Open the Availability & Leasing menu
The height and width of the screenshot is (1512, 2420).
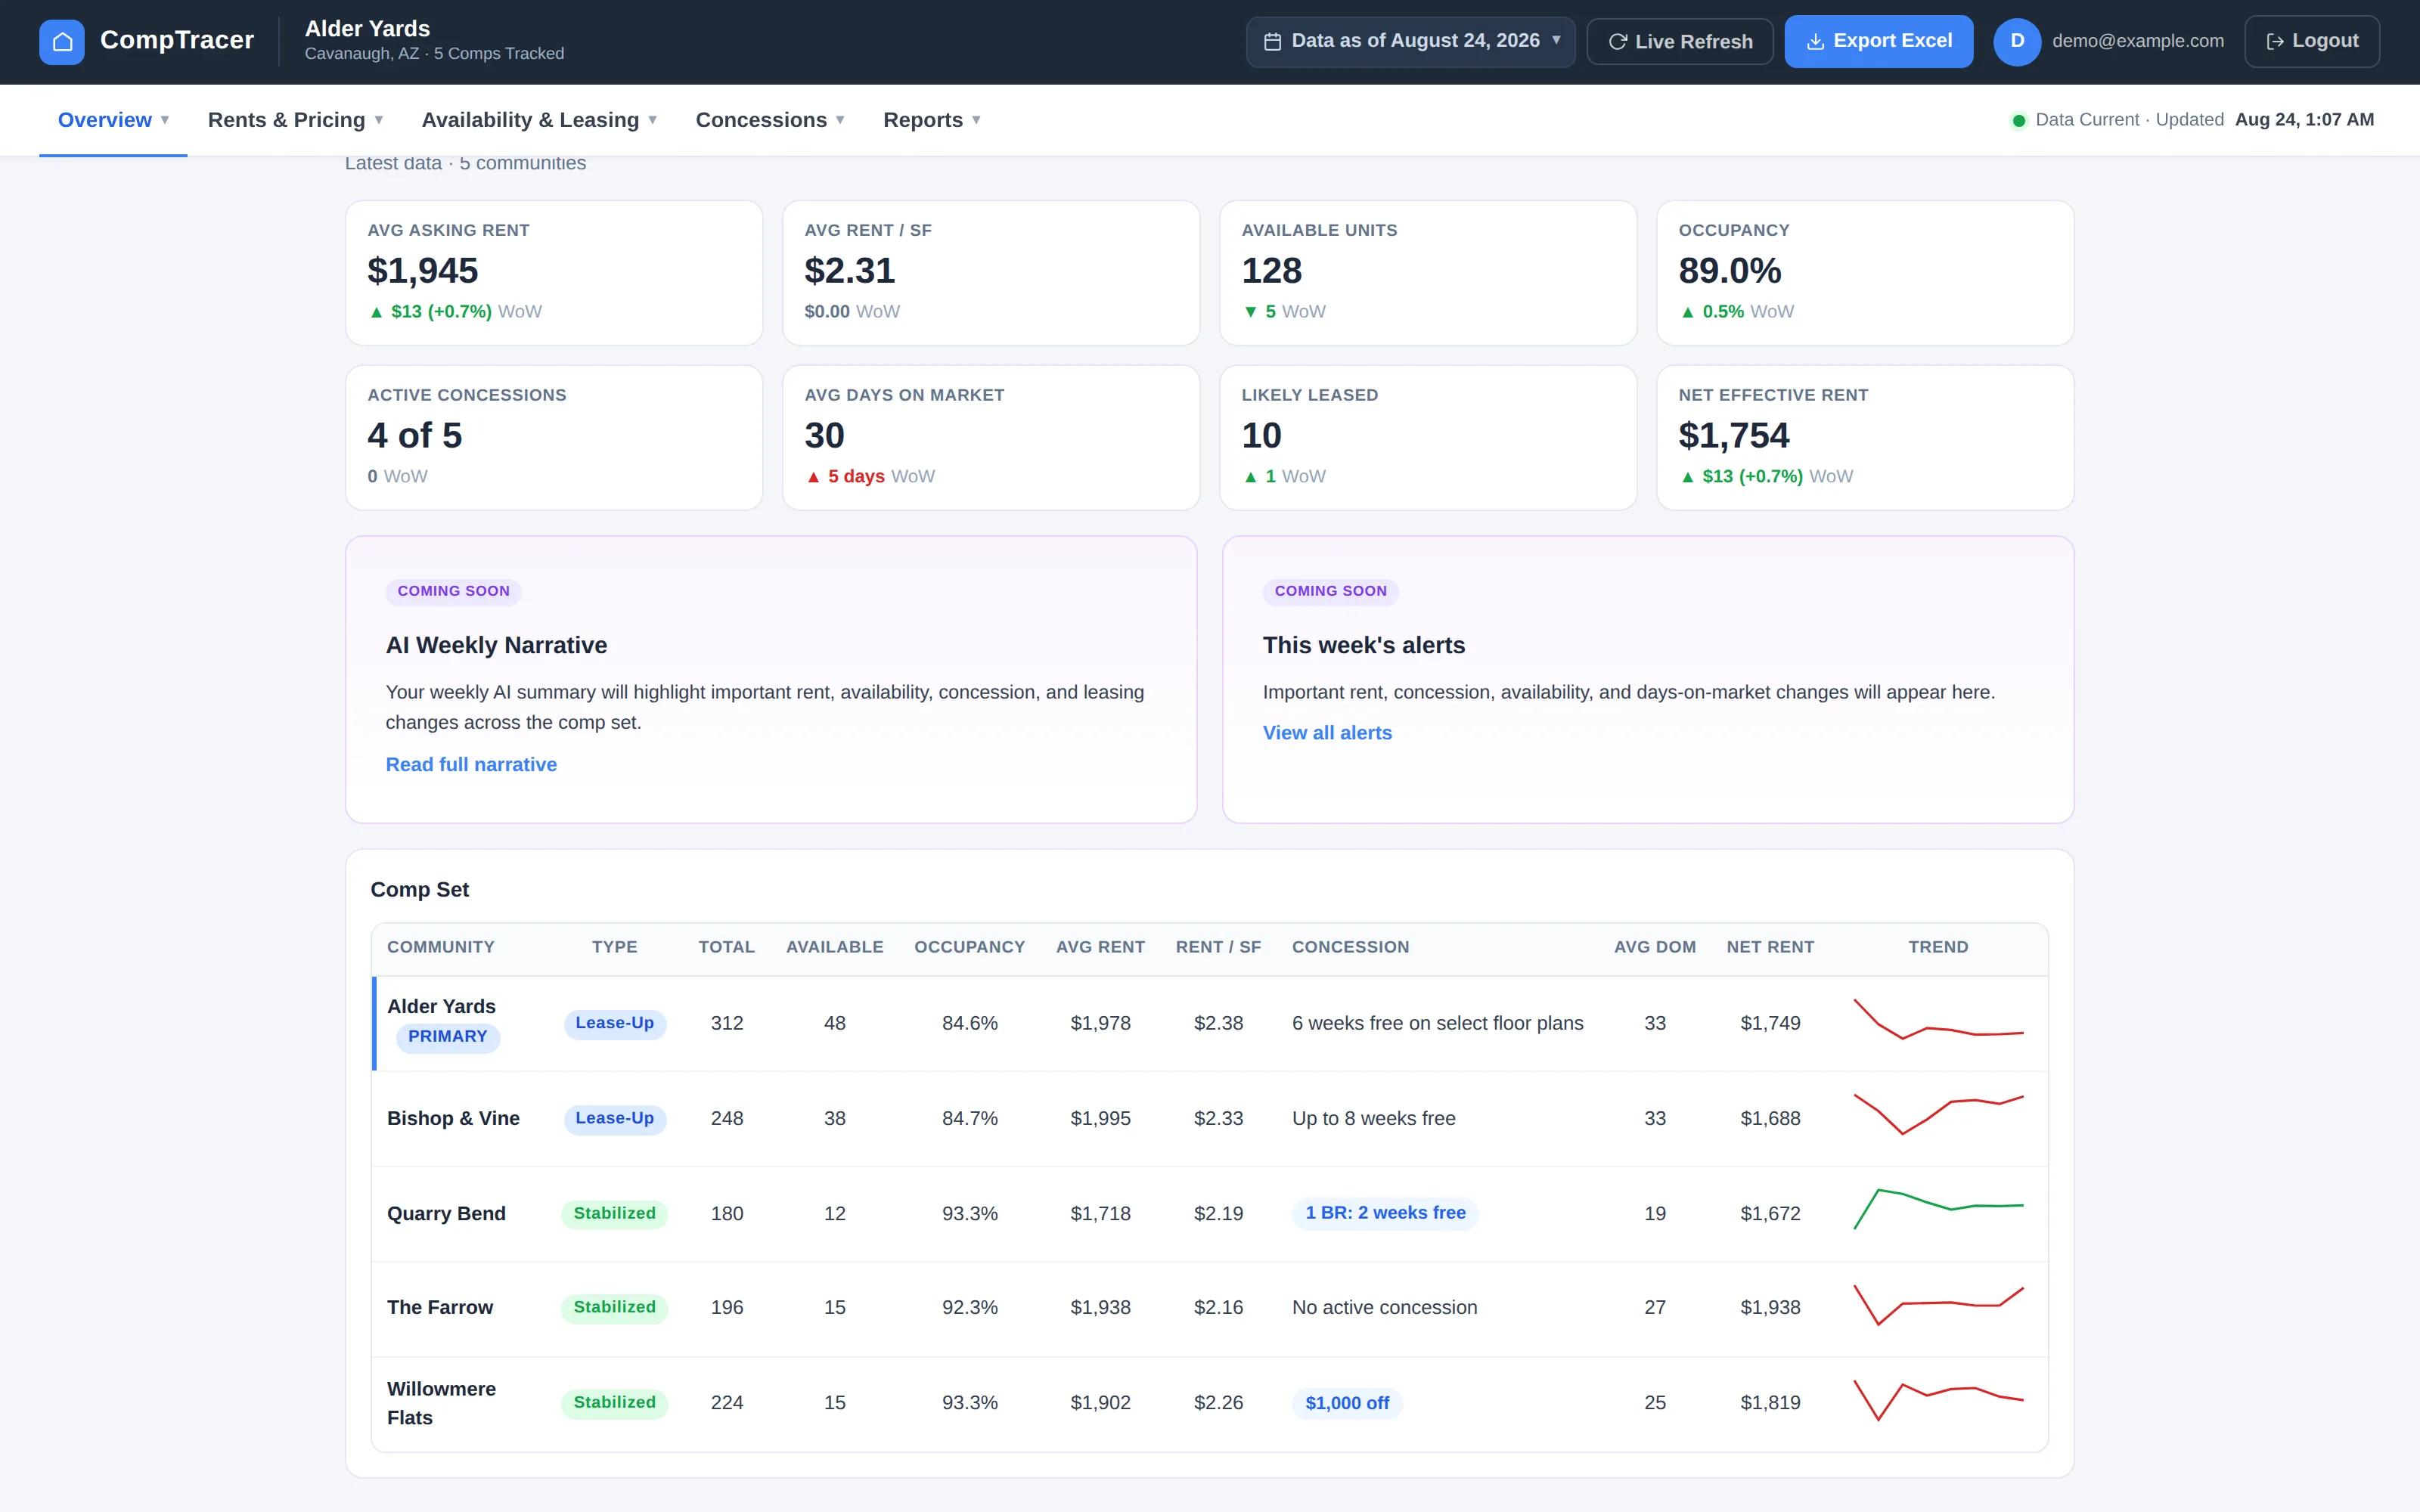pos(539,120)
